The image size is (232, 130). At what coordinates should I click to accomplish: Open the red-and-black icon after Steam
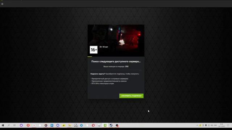117,125
